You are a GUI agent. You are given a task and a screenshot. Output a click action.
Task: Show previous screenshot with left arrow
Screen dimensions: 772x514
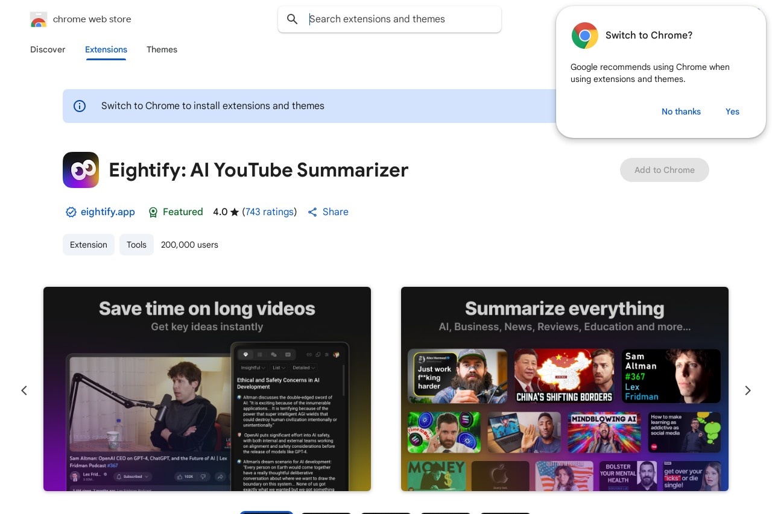click(24, 390)
